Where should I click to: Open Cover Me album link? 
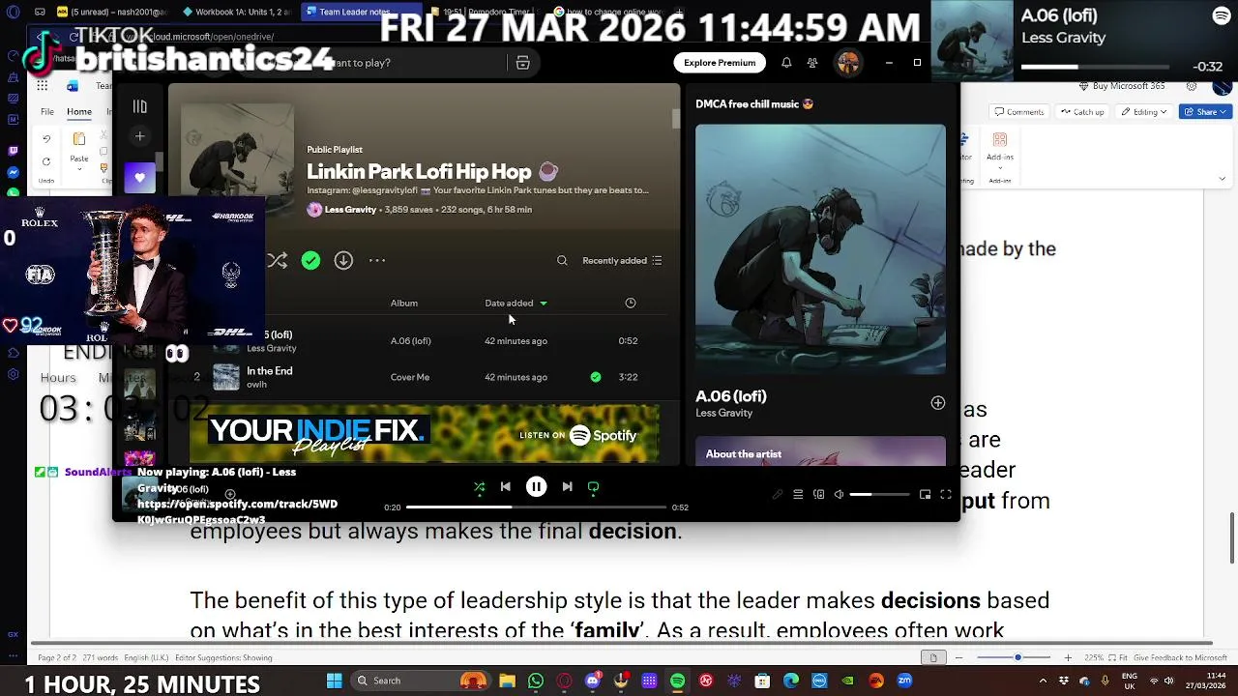[x=410, y=377]
